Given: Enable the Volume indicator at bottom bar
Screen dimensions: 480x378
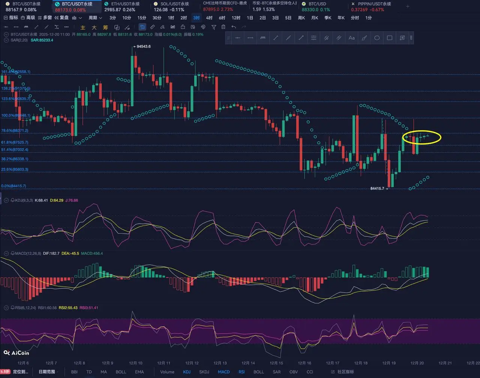Looking at the screenshot, I should coord(167,372).
